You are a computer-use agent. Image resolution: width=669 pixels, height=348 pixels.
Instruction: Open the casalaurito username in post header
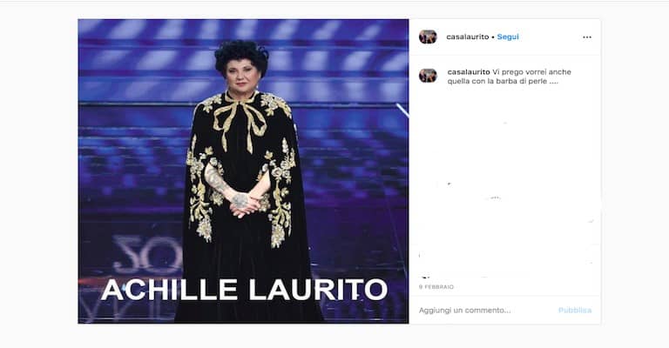(x=468, y=37)
